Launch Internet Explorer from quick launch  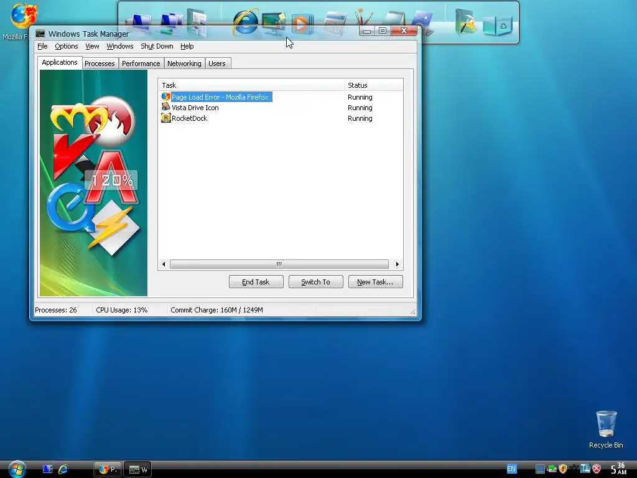click(63, 469)
